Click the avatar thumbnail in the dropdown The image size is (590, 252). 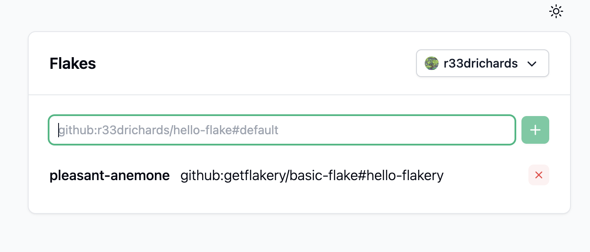(431, 63)
